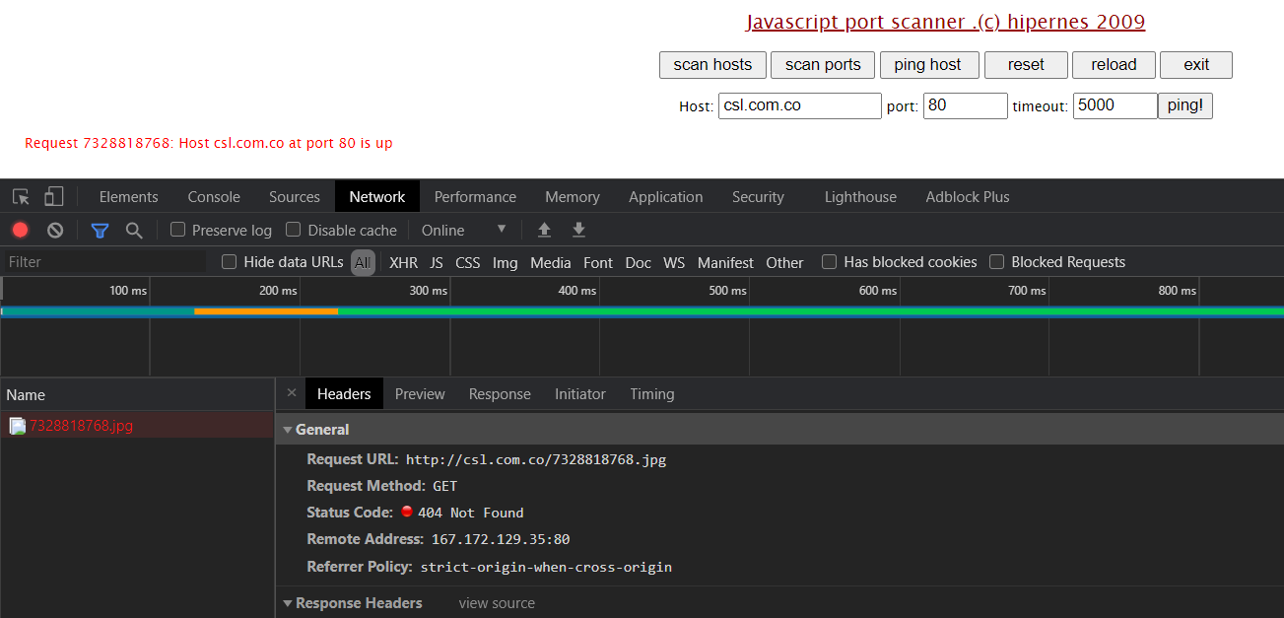Image resolution: width=1284 pixels, height=618 pixels.
Task: Export HAR file using the download icon
Action: pos(578,230)
